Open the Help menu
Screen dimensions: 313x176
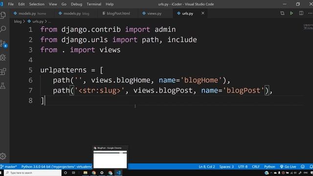[110, 4]
